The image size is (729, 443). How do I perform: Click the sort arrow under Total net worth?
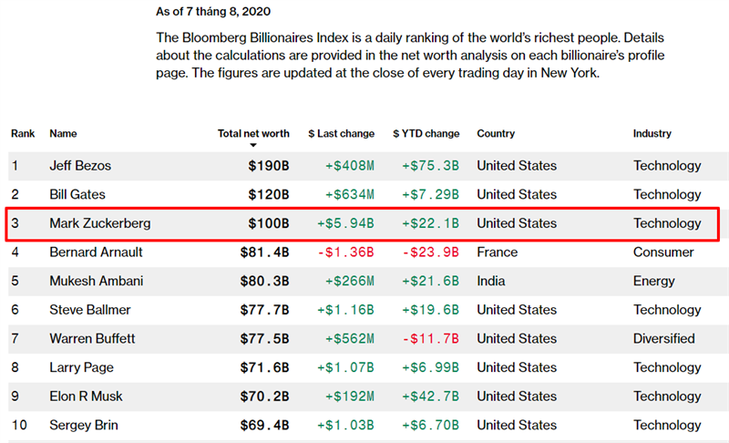tap(253, 146)
